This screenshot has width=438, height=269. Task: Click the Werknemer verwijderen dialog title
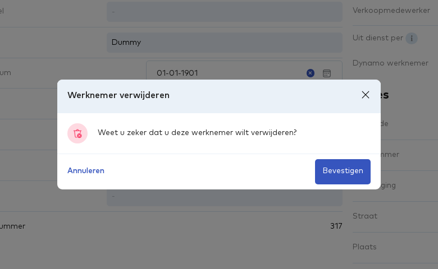(118, 95)
